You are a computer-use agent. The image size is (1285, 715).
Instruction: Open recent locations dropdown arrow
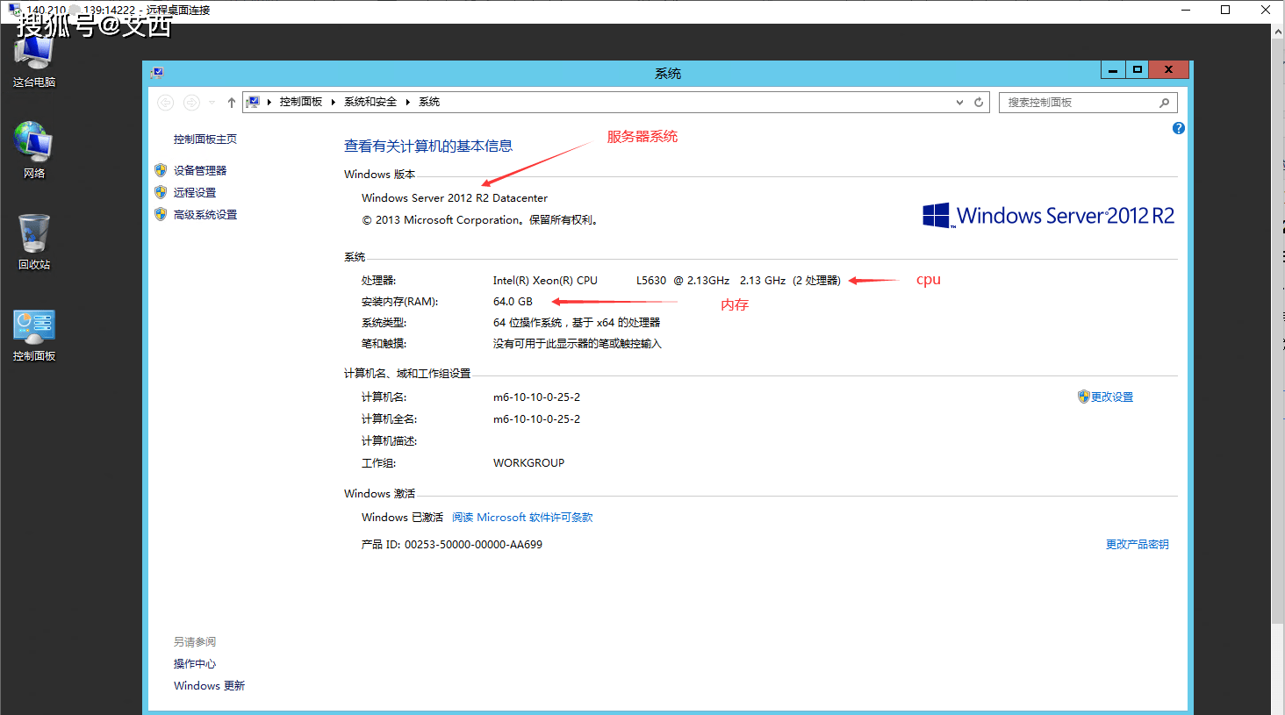click(x=212, y=103)
